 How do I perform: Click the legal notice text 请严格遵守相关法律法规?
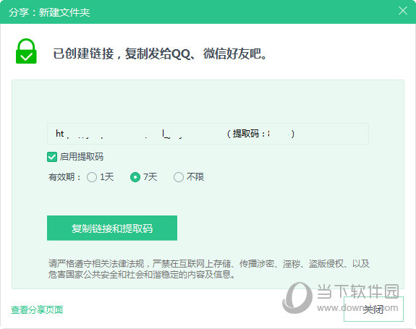click(x=96, y=263)
